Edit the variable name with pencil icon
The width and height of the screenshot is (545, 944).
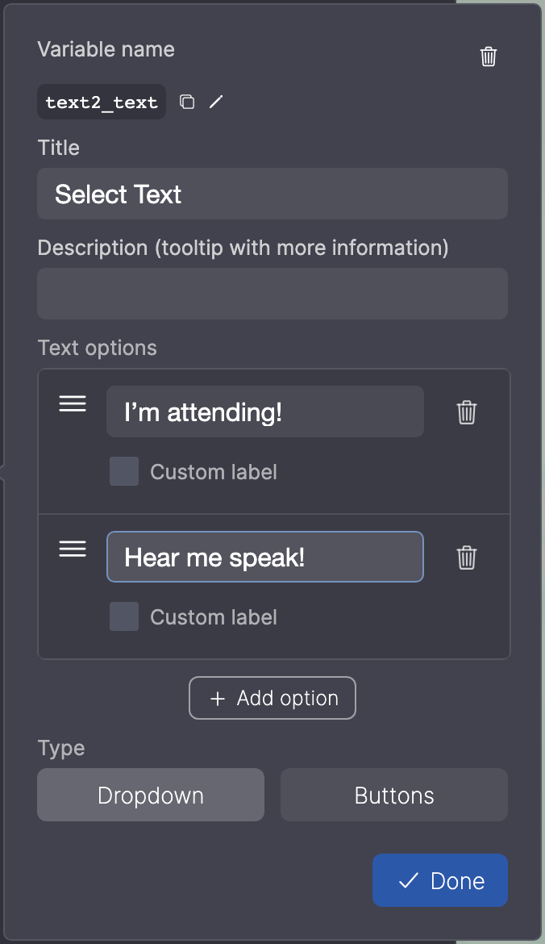tap(216, 102)
